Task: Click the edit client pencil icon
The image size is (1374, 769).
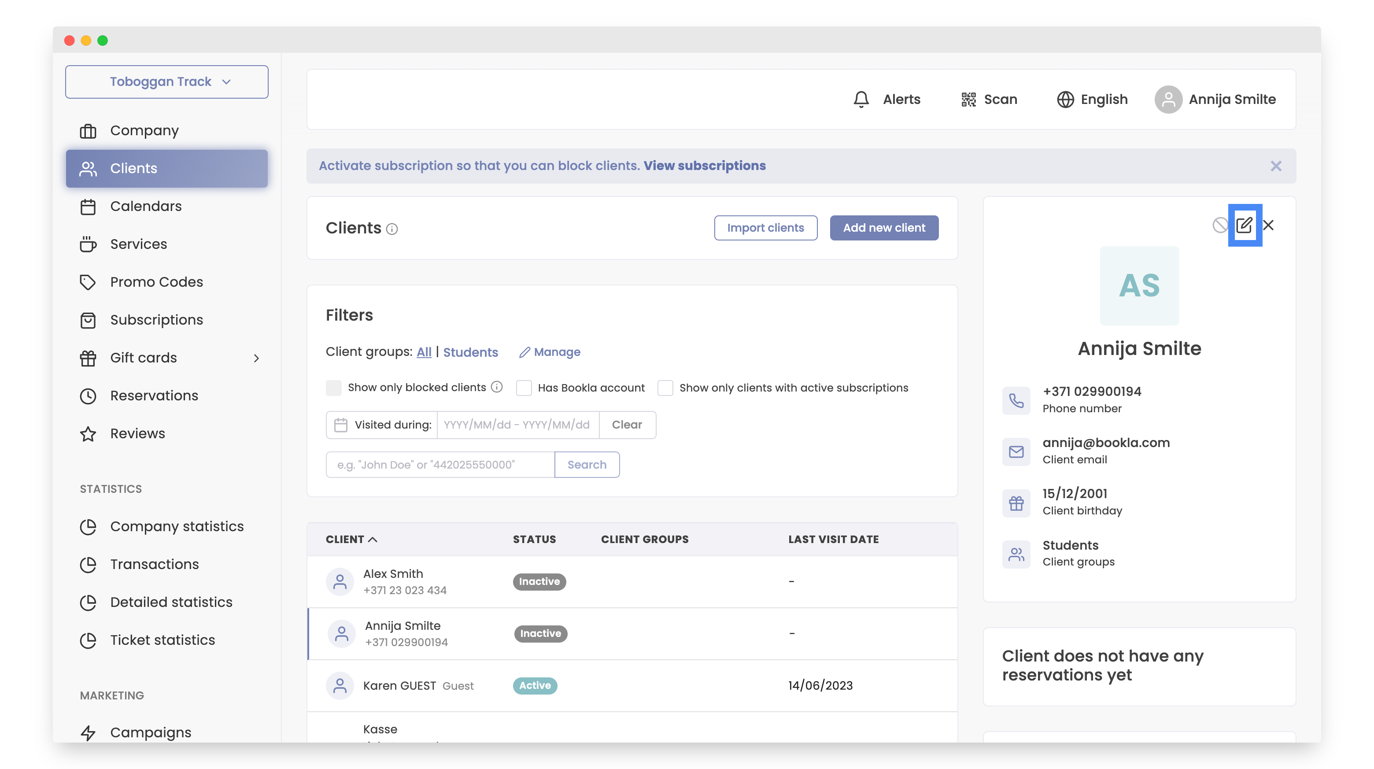Action: [1244, 225]
